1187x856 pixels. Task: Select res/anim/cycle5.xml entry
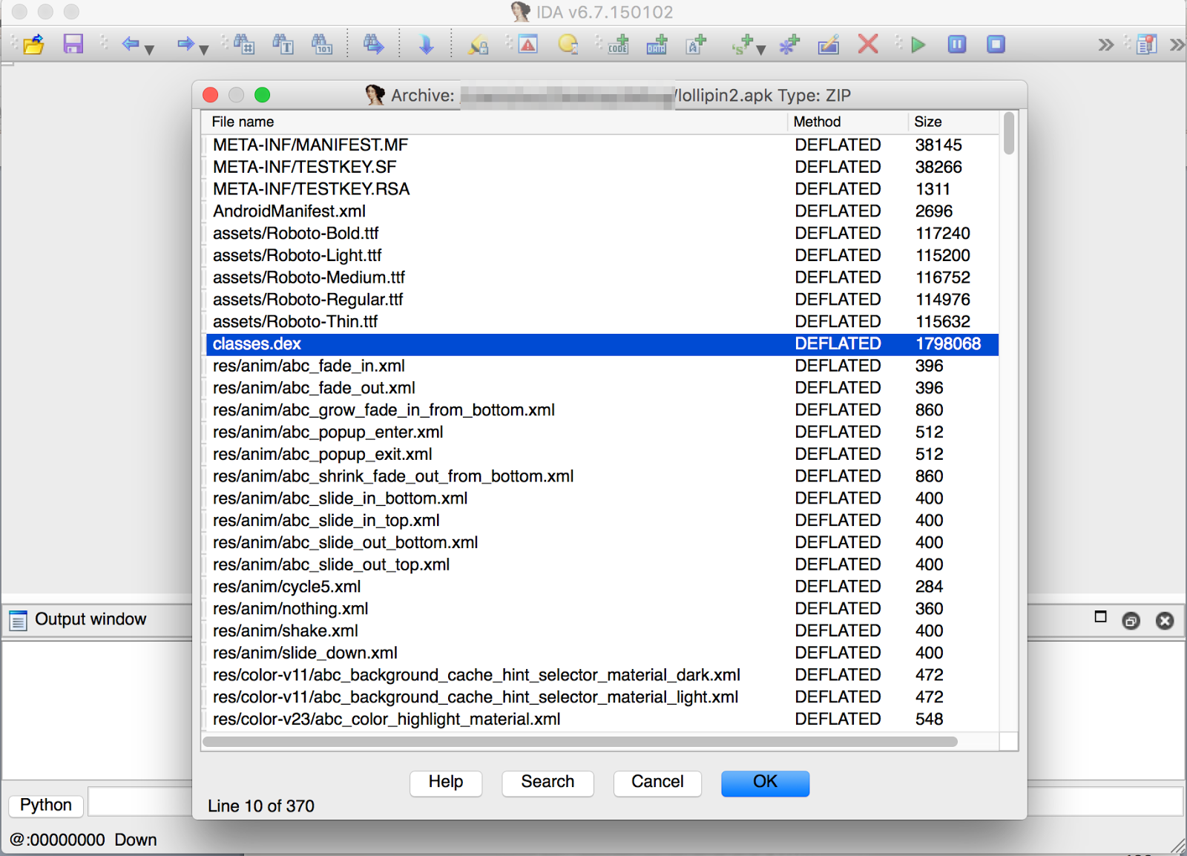pos(602,587)
